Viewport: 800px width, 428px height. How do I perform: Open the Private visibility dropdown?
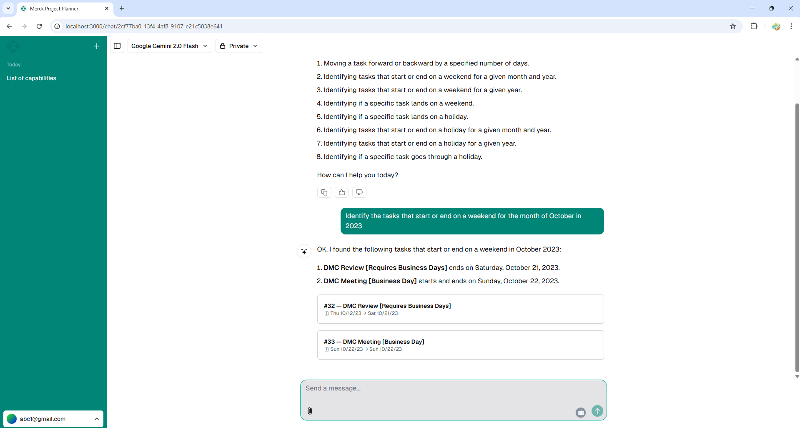(239, 46)
